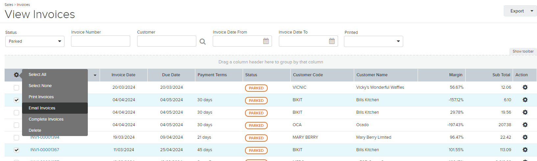Open the Invoice Date To calendar picker

332,41
